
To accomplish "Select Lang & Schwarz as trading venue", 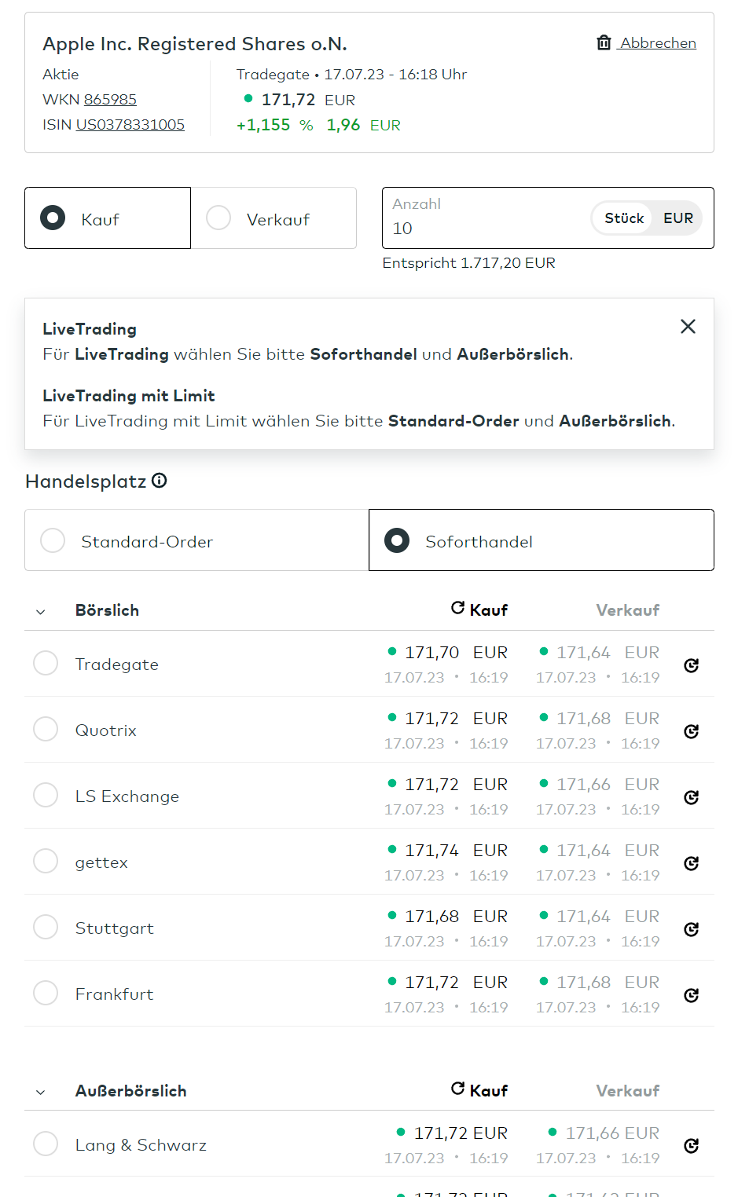I will click(x=46, y=1144).
